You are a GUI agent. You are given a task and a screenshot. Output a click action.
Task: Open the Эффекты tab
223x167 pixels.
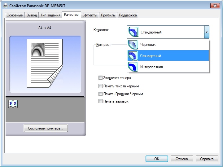point(90,15)
